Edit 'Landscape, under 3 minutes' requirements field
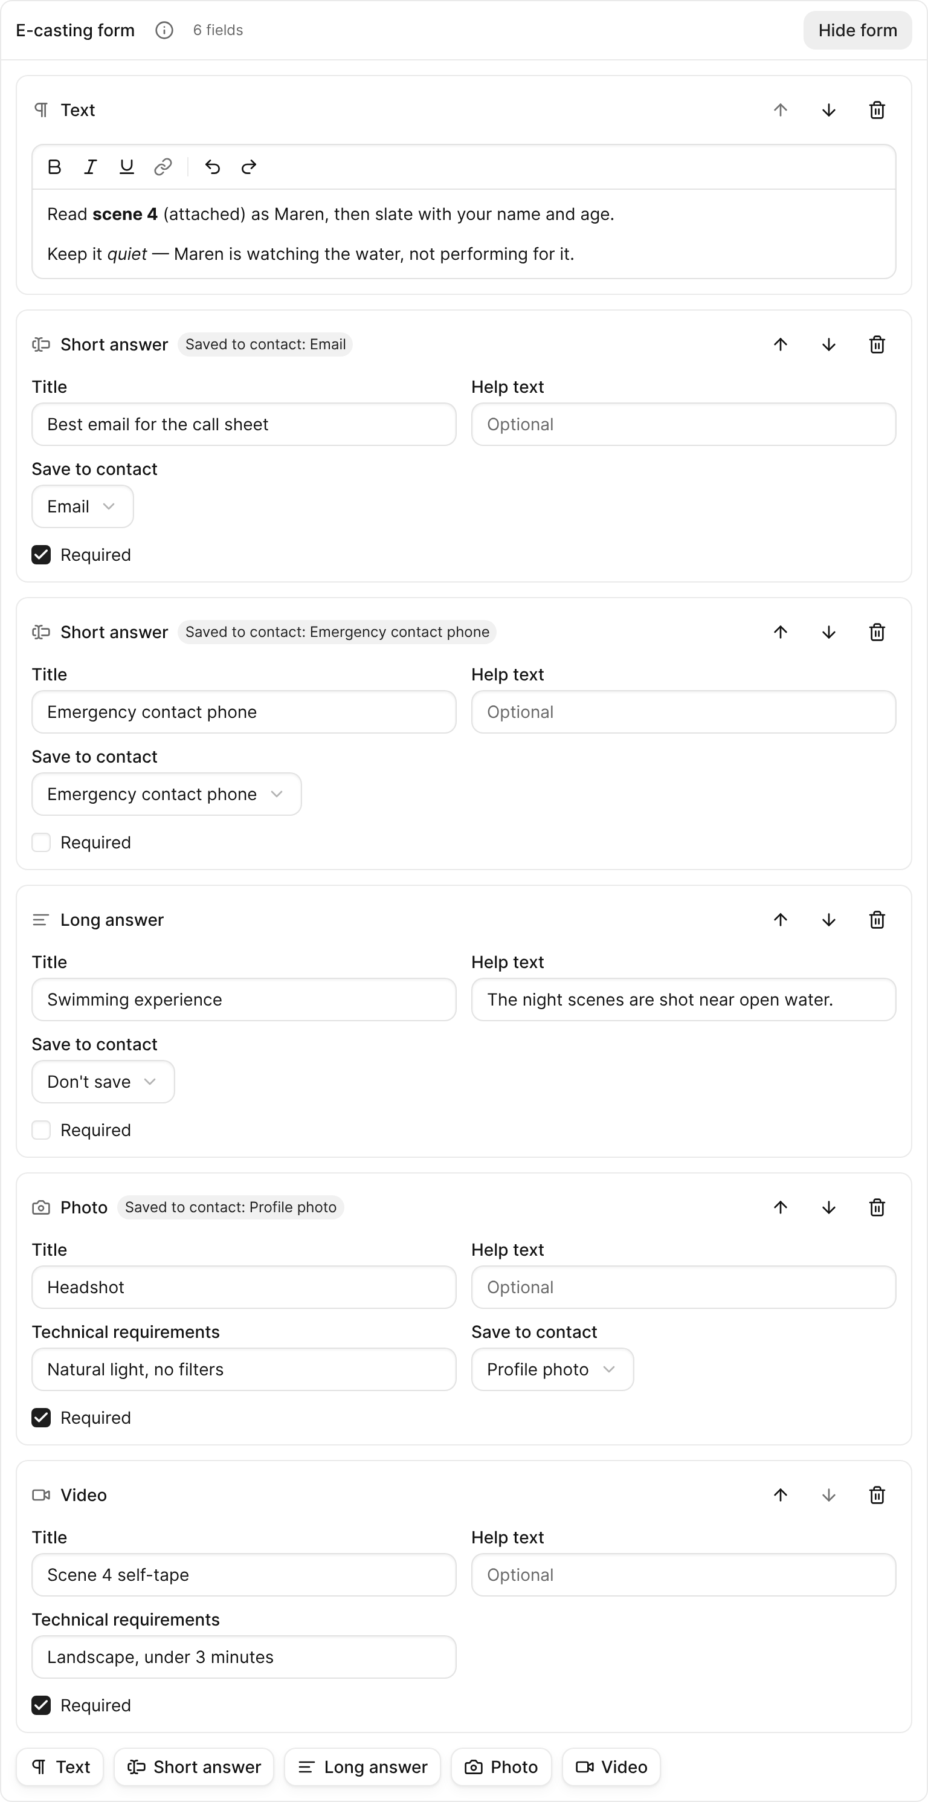 click(244, 1656)
